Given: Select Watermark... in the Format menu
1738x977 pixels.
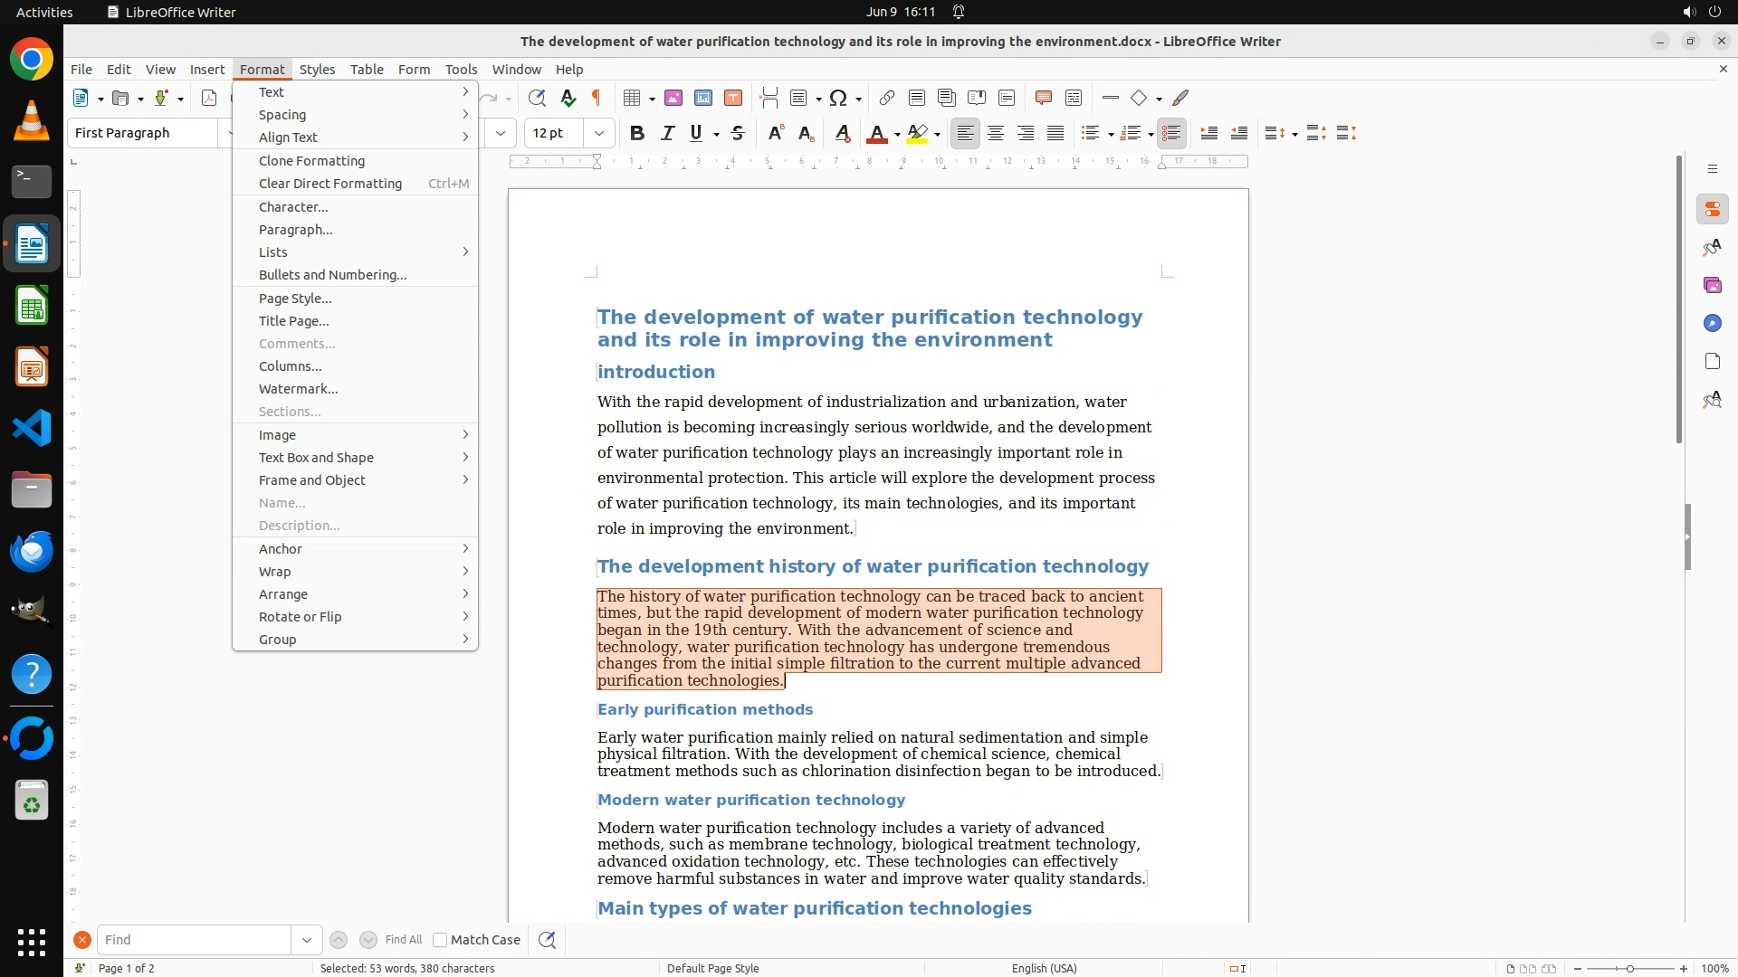Looking at the screenshot, I should pos(298,389).
